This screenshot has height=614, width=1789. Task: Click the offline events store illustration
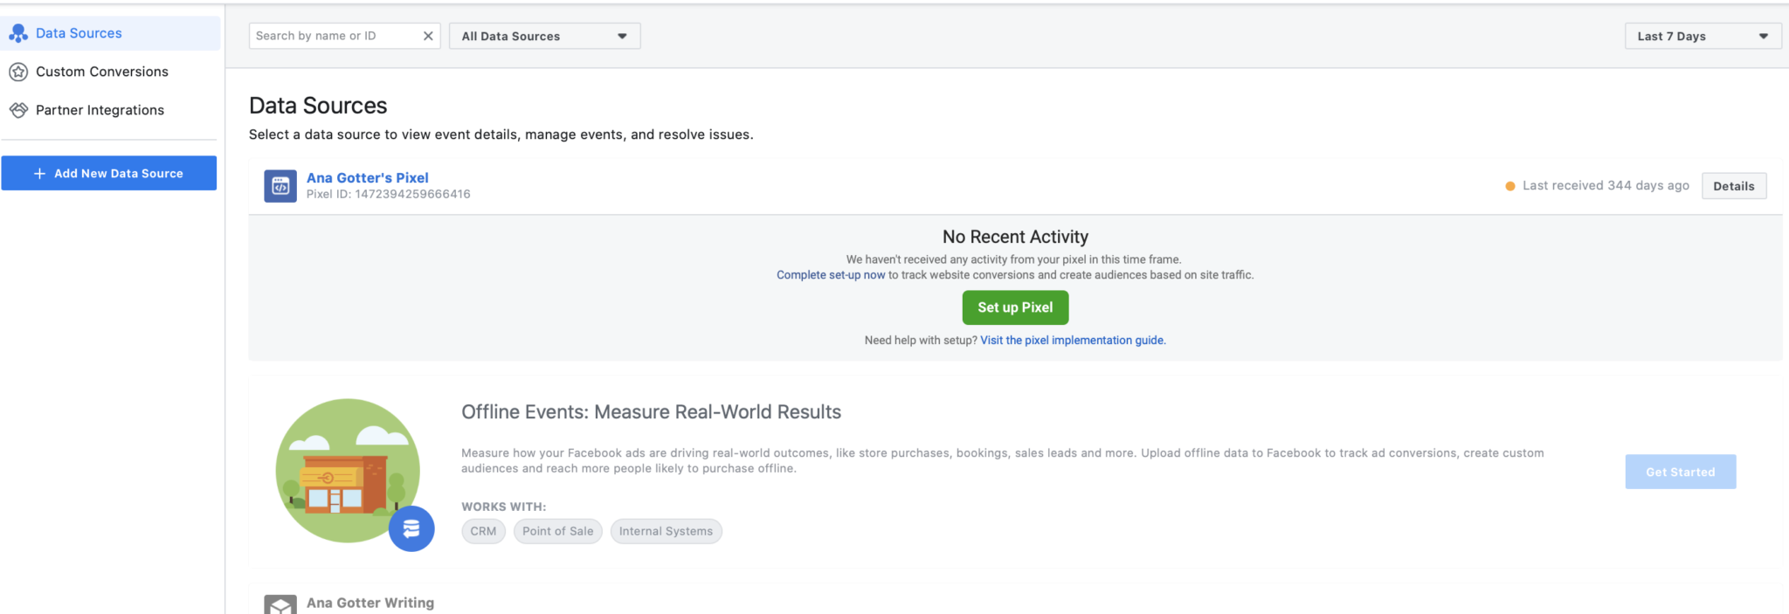tap(348, 471)
